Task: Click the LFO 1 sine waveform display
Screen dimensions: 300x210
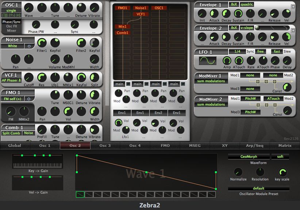Action: point(208,61)
